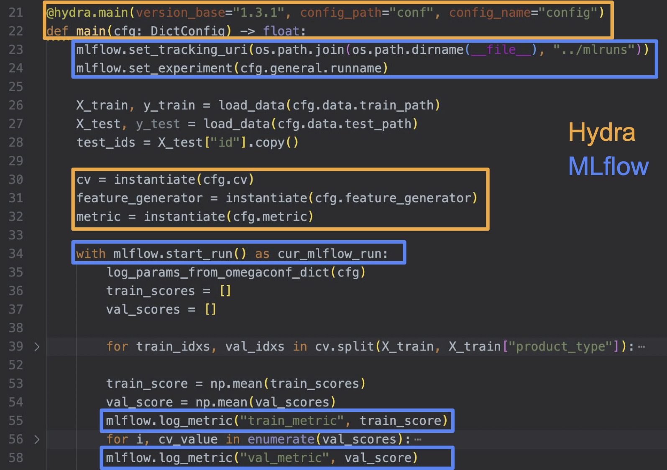The image size is (667, 470).
Task: Click line number 58 in the gutter
Action: (x=16, y=458)
